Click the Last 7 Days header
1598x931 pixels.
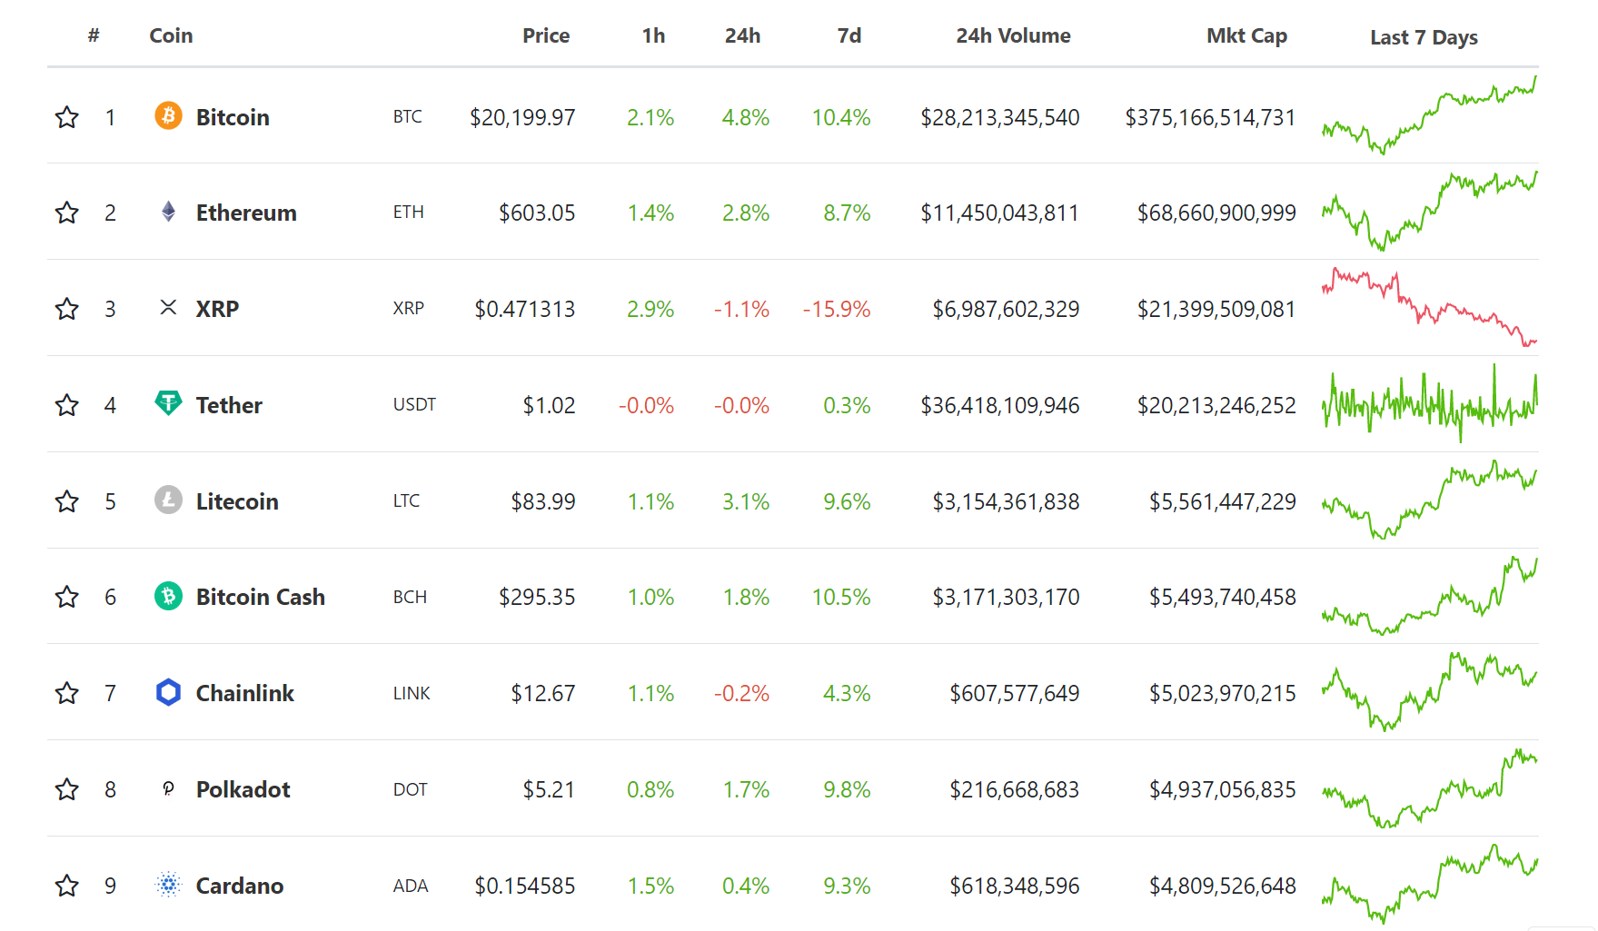(x=1424, y=37)
